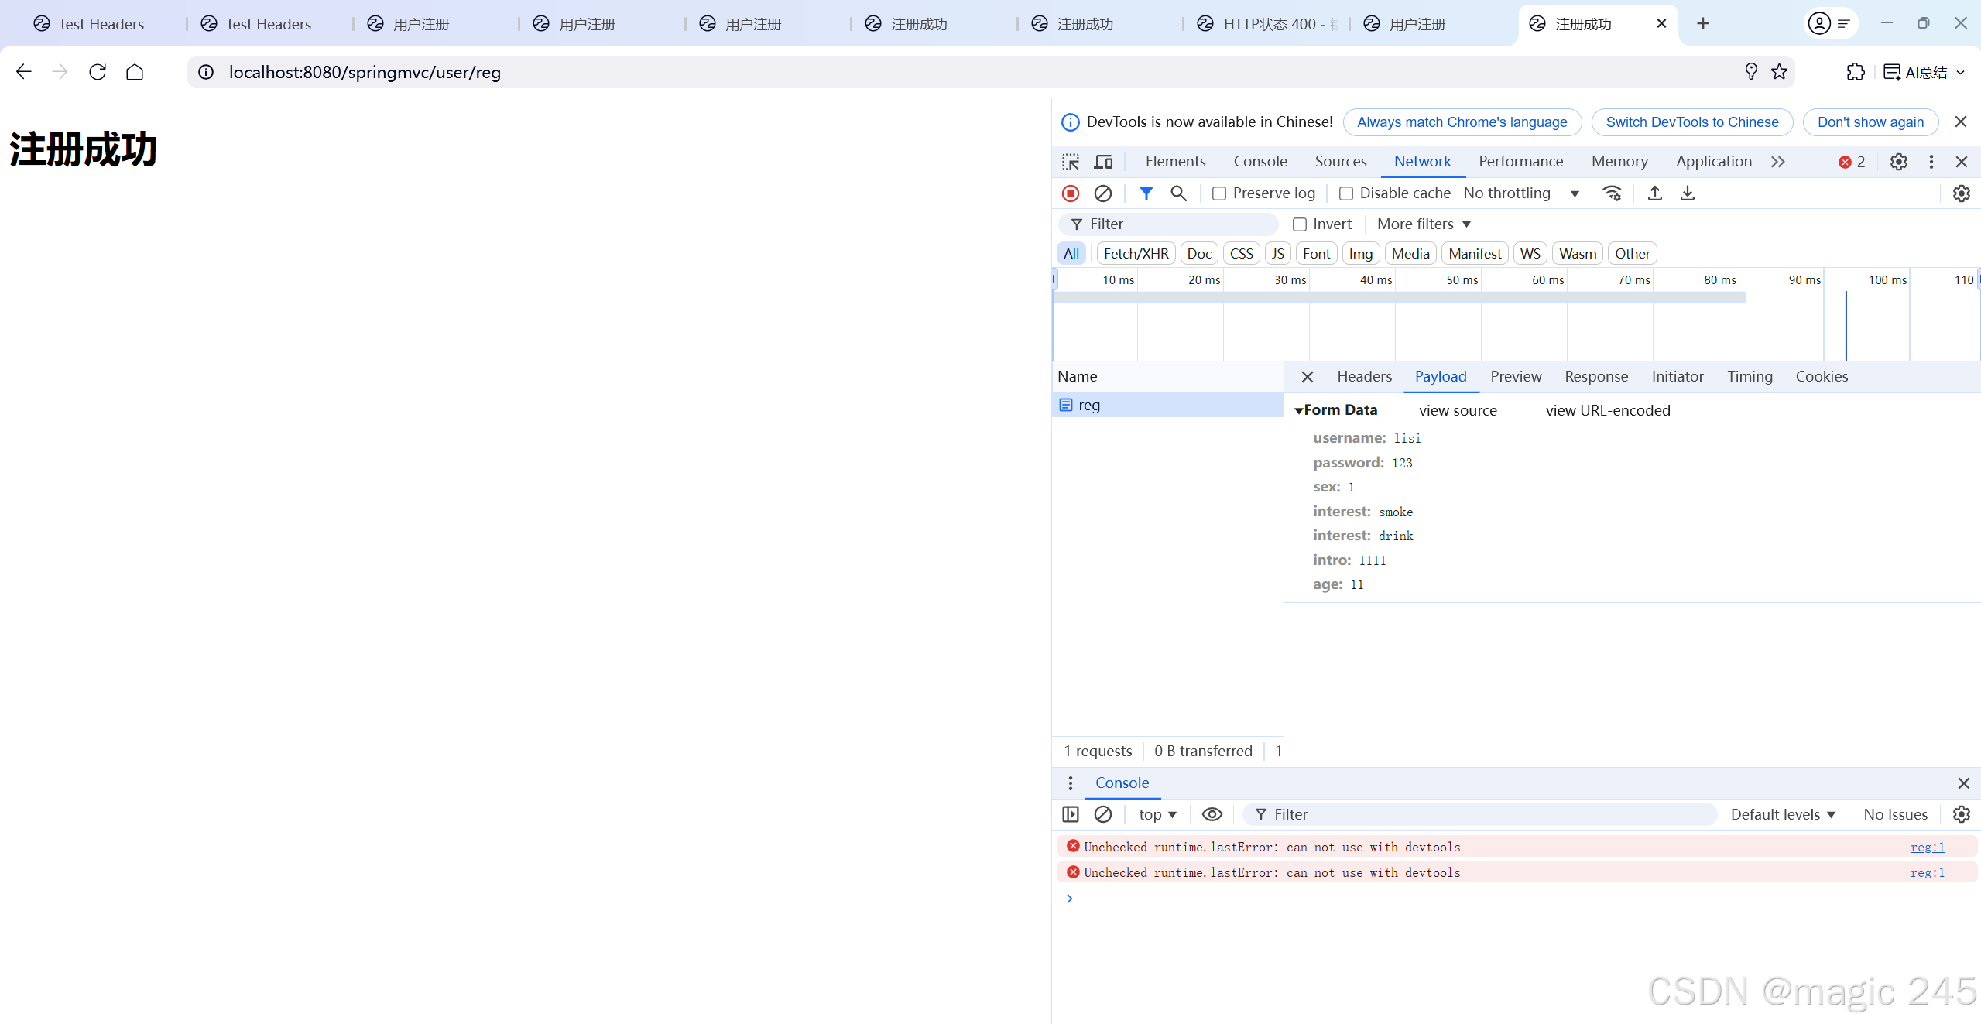
Task: Expand the More filters menu
Action: coord(1423,224)
